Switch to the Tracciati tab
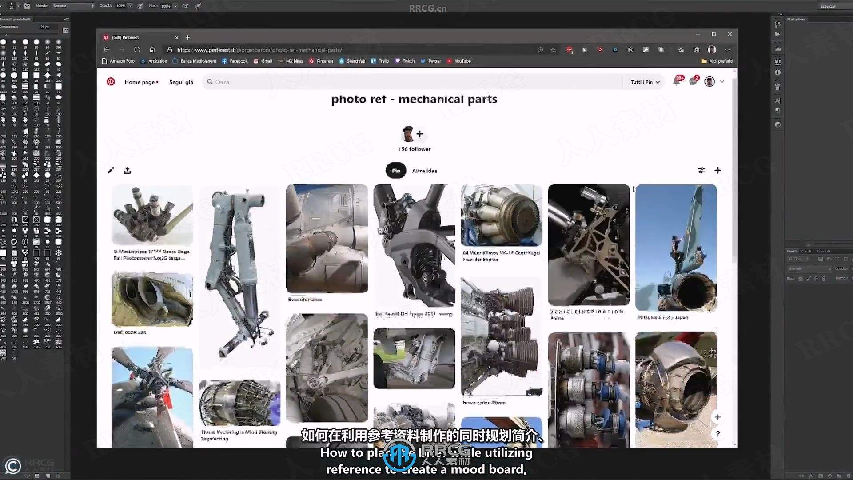The width and height of the screenshot is (853, 480). pos(823,251)
